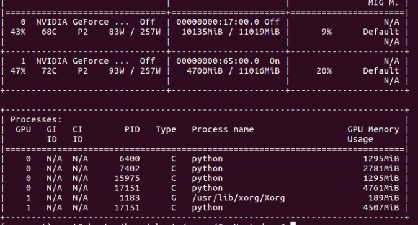Image resolution: width=418 pixels, height=225 pixels.
Task: Click the terminal cursor block at prompt
Action: pos(293,223)
